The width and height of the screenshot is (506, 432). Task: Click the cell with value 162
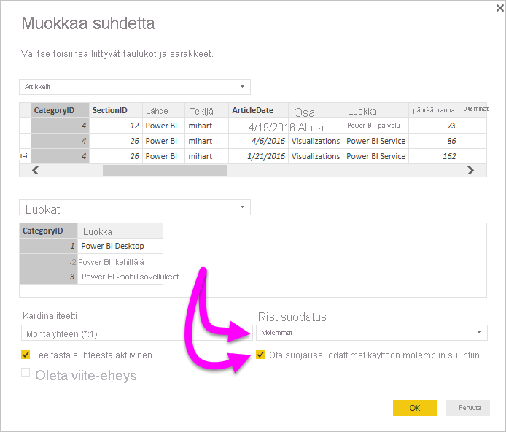tap(434, 156)
